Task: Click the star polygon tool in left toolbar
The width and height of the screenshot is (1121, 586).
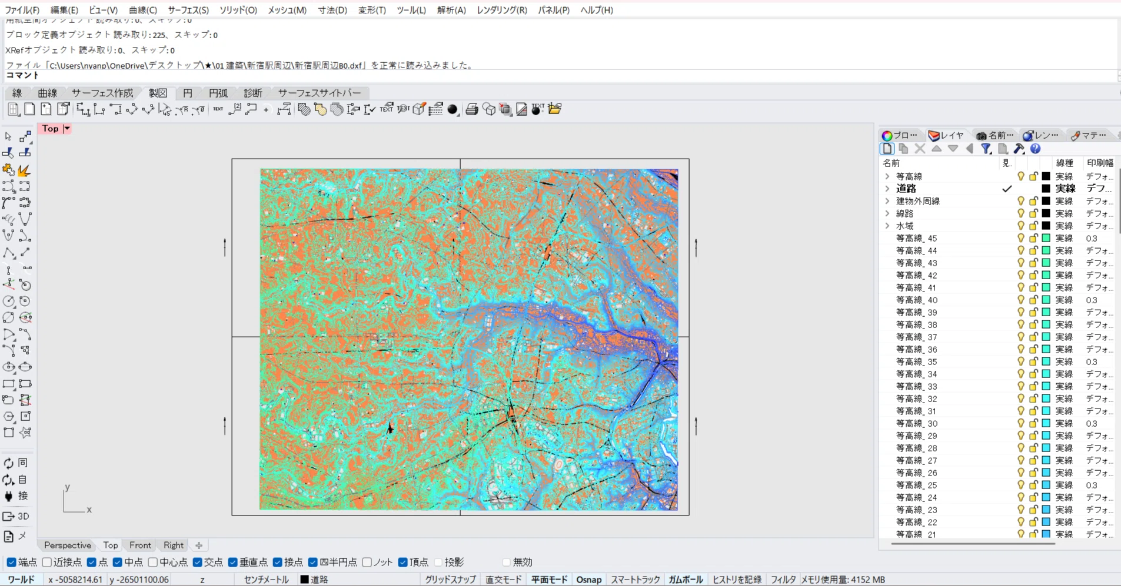Action: click(25, 433)
